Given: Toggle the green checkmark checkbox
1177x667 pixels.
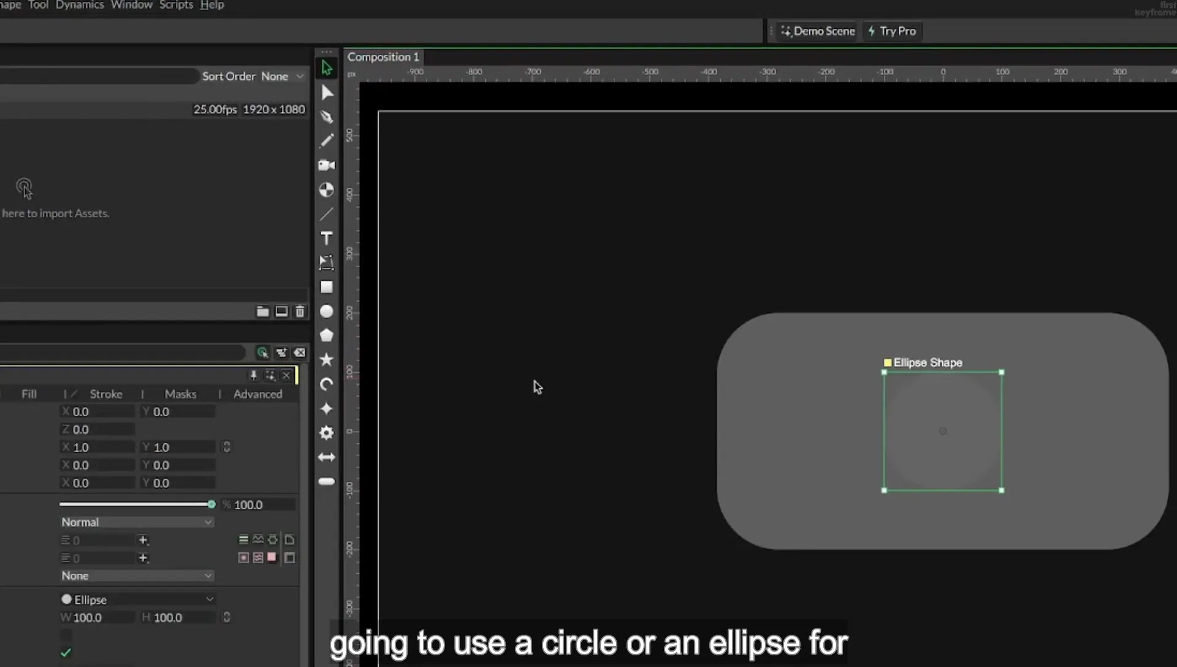Looking at the screenshot, I should [66, 653].
